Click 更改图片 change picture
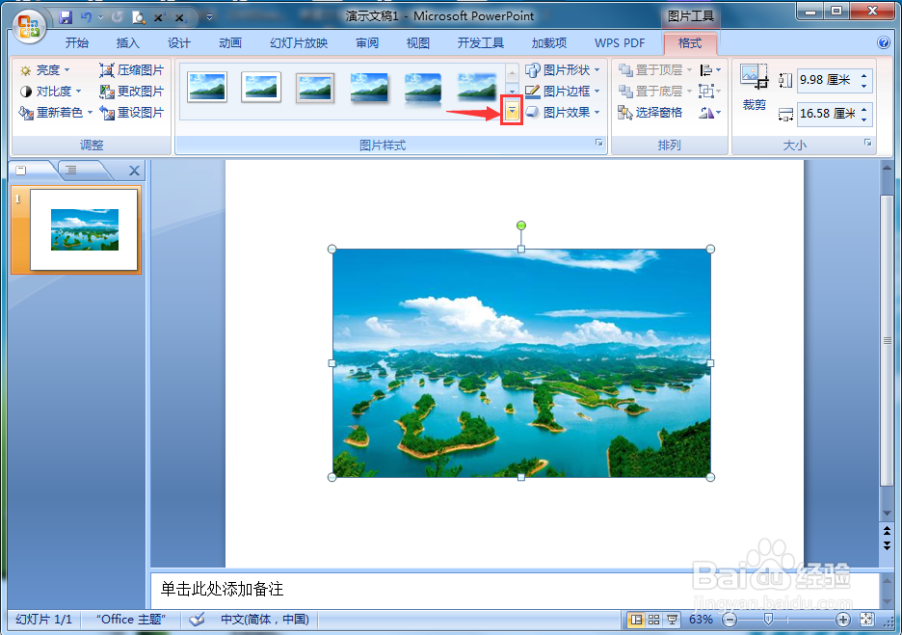The height and width of the screenshot is (635, 902). [132, 92]
